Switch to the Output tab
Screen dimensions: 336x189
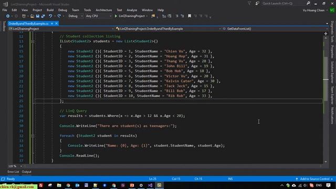(27, 172)
